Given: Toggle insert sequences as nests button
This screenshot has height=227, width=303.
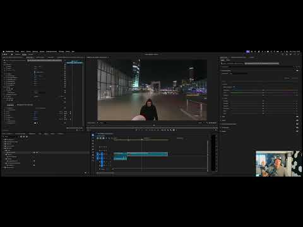Looking at the screenshot, I should click(x=98, y=138).
